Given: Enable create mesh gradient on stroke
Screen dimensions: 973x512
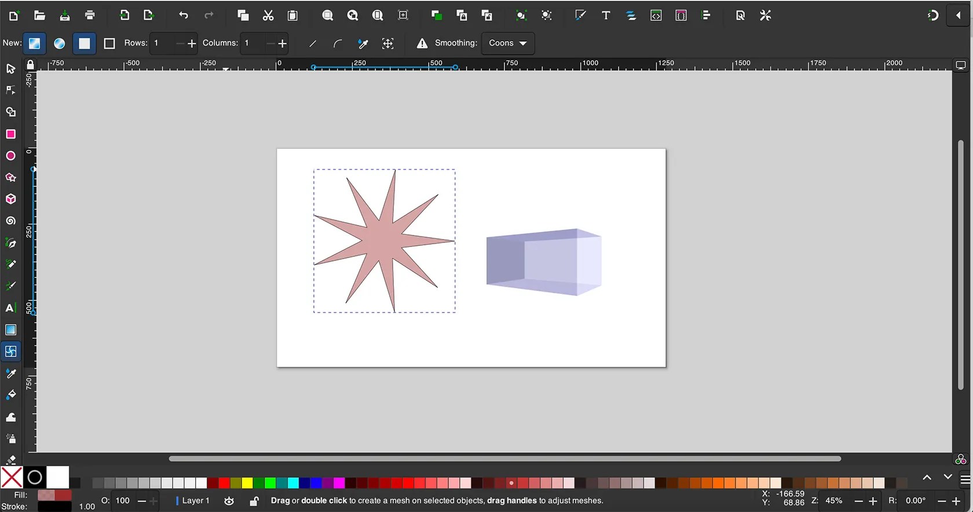Looking at the screenshot, I should (109, 43).
